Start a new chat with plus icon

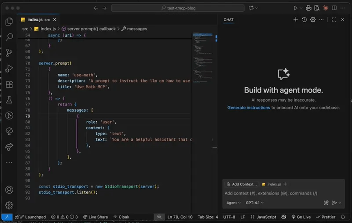coord(296,19)
